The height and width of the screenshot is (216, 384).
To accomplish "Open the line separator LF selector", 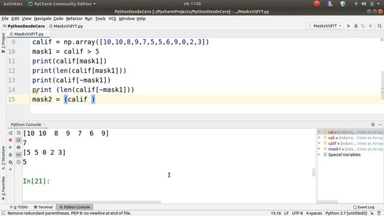I will 286,214.
